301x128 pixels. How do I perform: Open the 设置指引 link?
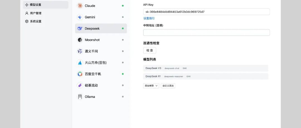[149, 18]
